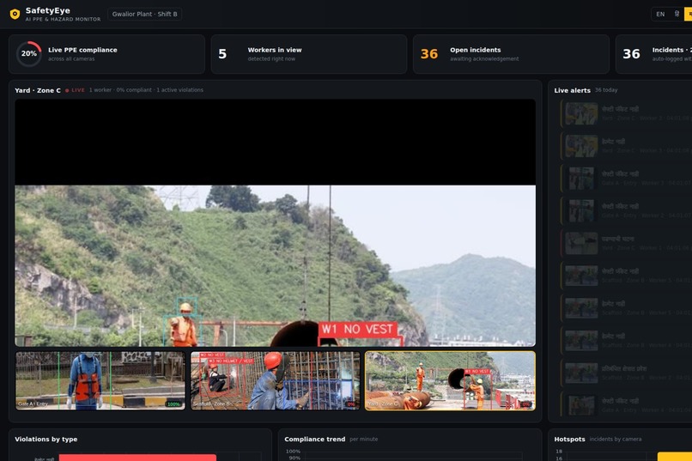Click the SafetyEye shield logo icon
The height and width of the screenshot is (461, 692).
coord(15,14)
